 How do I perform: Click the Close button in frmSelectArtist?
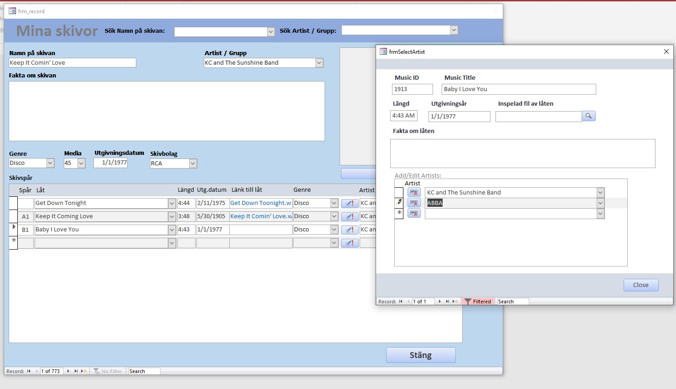click(x=641, y=285)
